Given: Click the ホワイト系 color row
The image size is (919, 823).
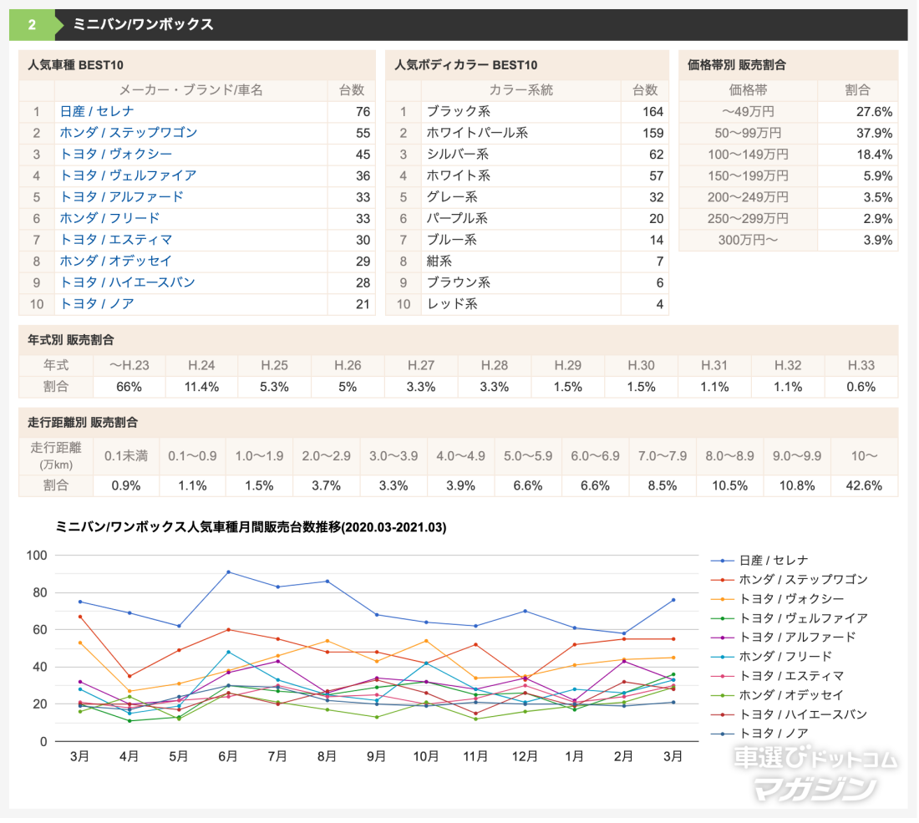Looking at the screenshot, I should click(527, 175).
